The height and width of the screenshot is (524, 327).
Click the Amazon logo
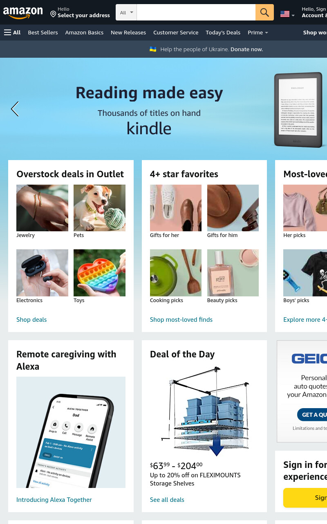pos(23,13)
